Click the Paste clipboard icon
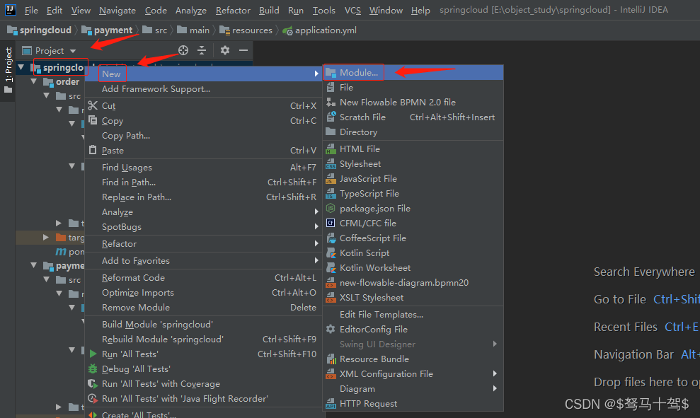 (93, 150)
